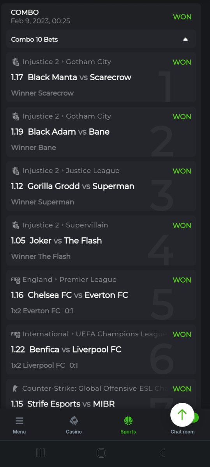Image resolution: width=210 pixels, height=467 pixels.
Task: Tap the Android back navigation button
Action: (162, 453)
